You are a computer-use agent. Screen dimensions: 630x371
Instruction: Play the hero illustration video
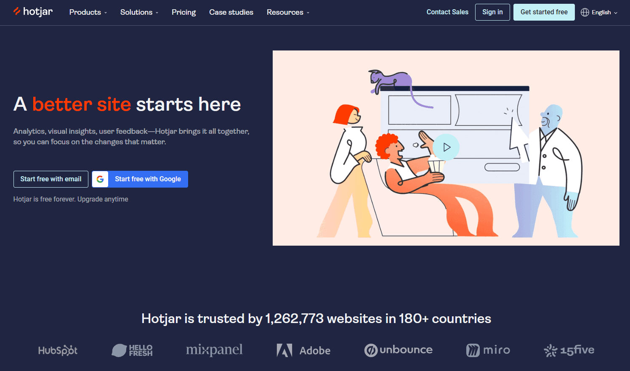coord(447,147)
